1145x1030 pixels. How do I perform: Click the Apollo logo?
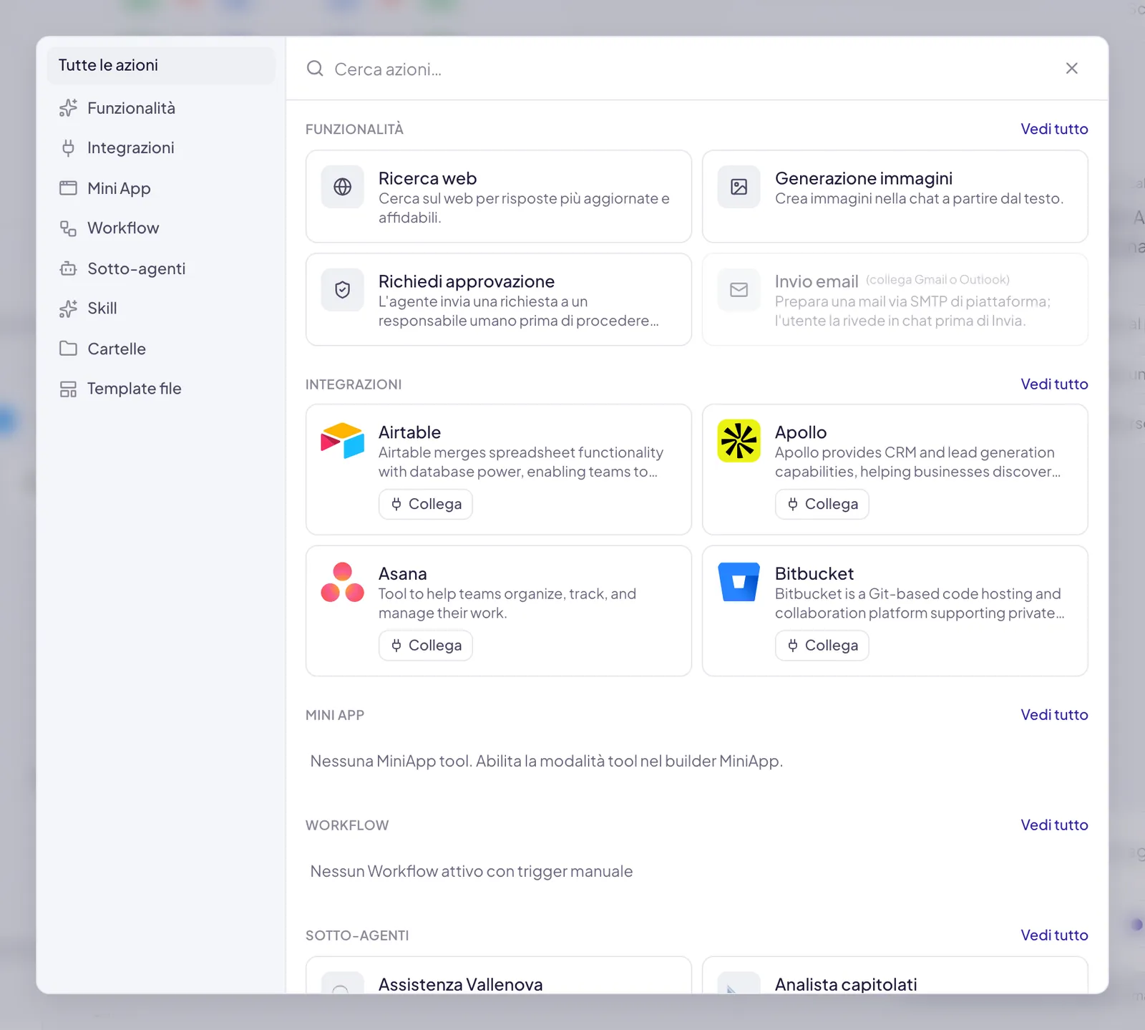coord(739,441)
